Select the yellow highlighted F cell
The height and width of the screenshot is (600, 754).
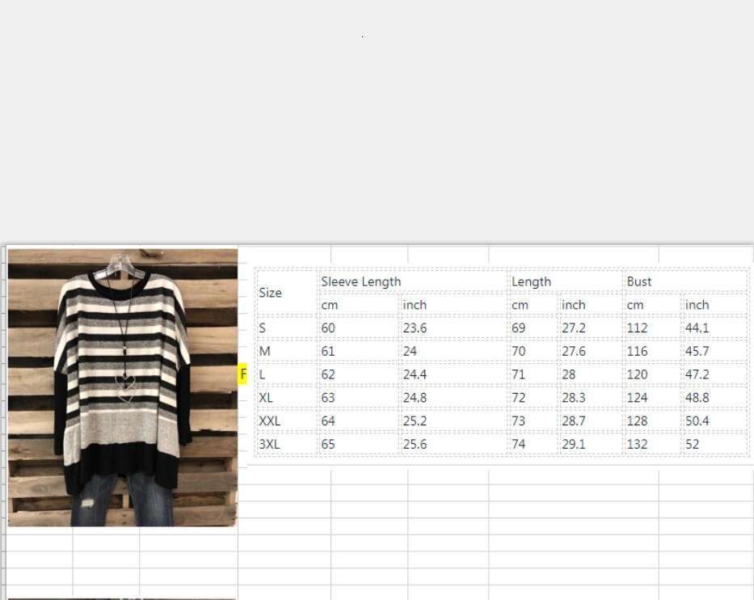tap(242, 374)
